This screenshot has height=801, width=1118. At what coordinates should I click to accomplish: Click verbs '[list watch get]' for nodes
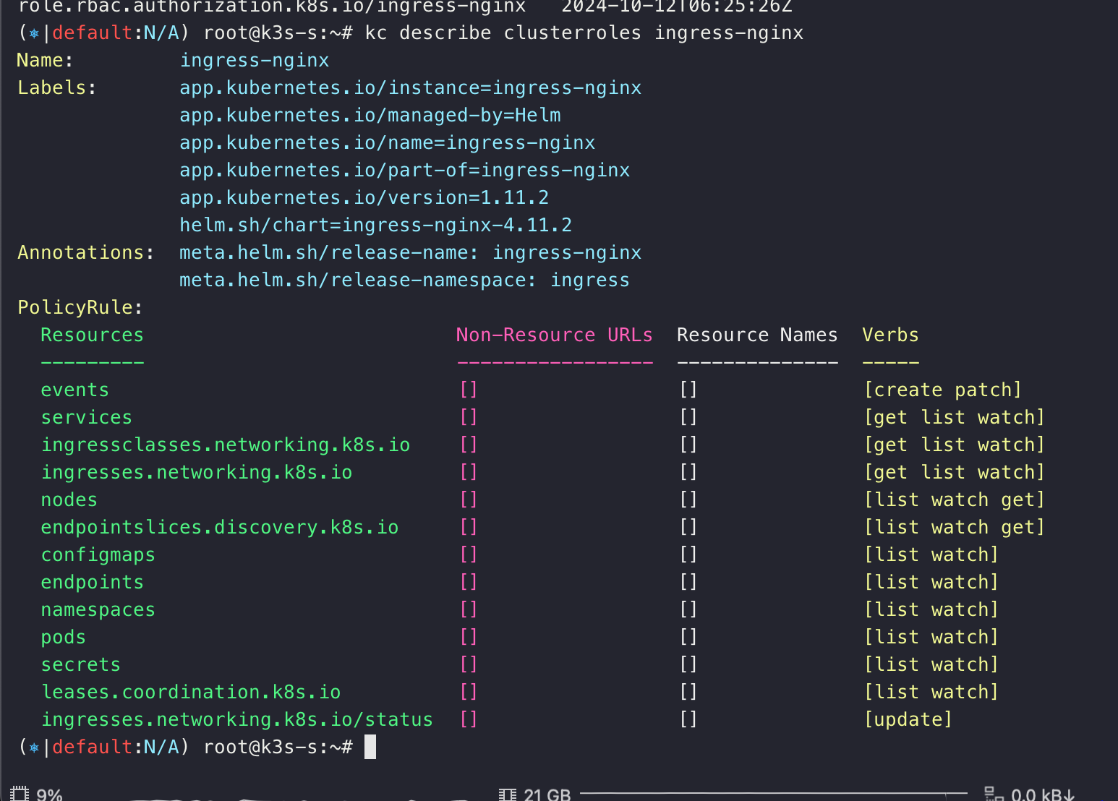[955, 500]
